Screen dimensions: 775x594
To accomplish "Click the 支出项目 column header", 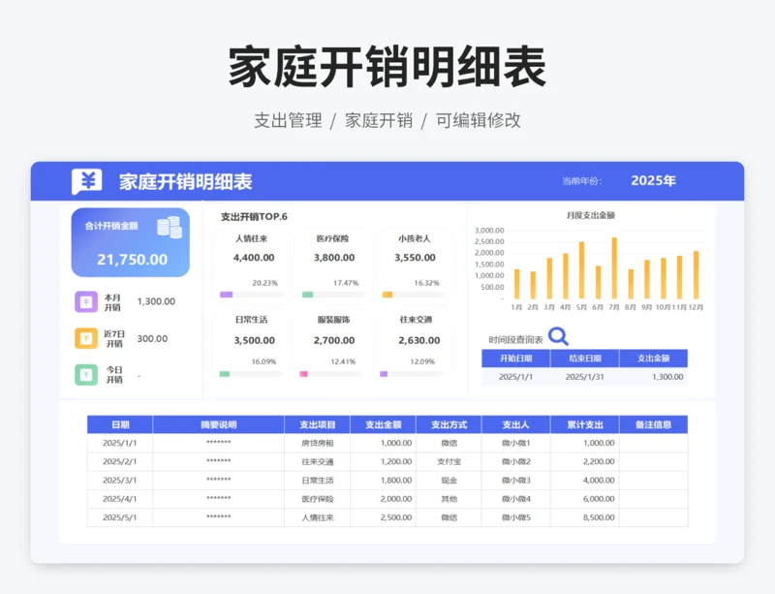I will click(318, 424).
